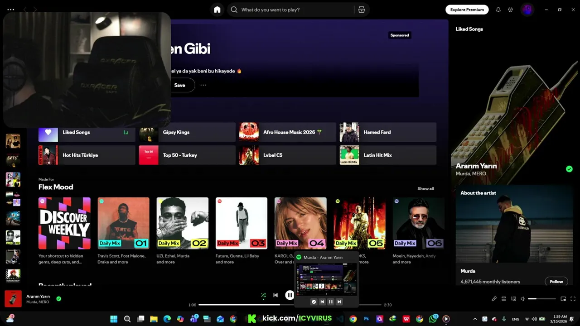Show hidden system tray icons
The height and width of the screenshot is (326, 580).
click(475, 319)
